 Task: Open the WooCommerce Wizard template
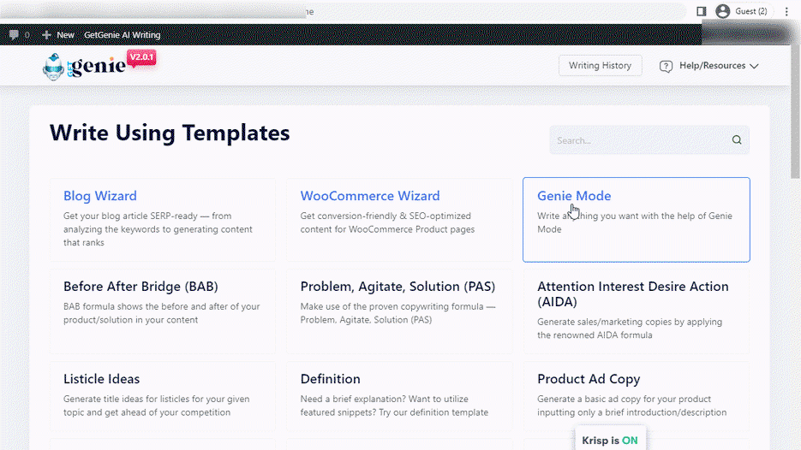pos(399,220)
